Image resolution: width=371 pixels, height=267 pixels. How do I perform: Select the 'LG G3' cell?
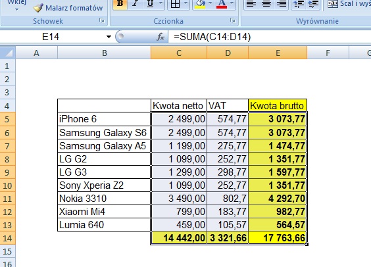[x=104, y=172]
